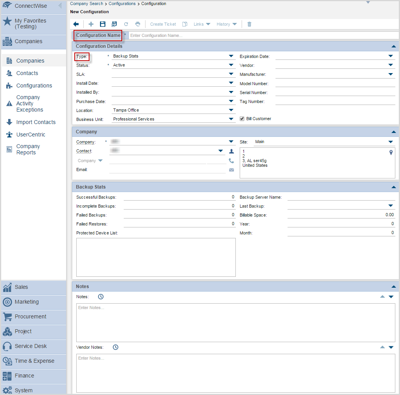The image size is (400, 395).
Task: Click the map pin icon in address box
Action: tap(391, 153)
